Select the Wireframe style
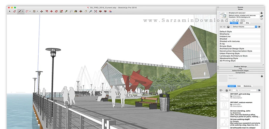Viewport: 269px width, 129px height. 224,34
